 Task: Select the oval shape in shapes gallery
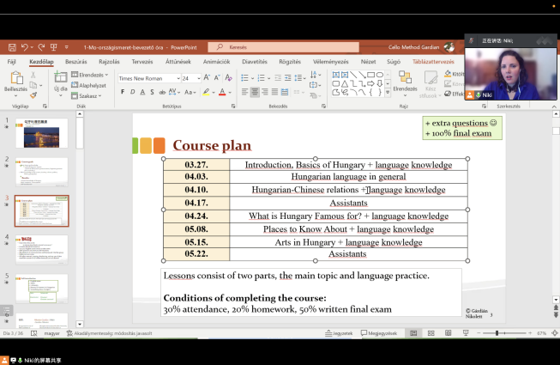pos(380,75)
